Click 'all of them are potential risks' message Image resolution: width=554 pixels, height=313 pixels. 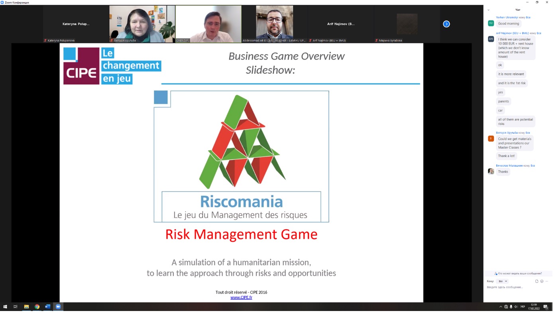tap(515, 122)
